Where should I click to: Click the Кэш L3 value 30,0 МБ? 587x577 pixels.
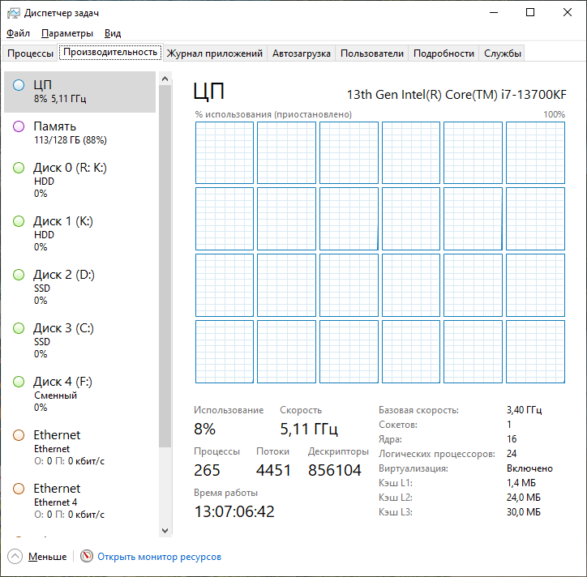[x=524, y=512]
